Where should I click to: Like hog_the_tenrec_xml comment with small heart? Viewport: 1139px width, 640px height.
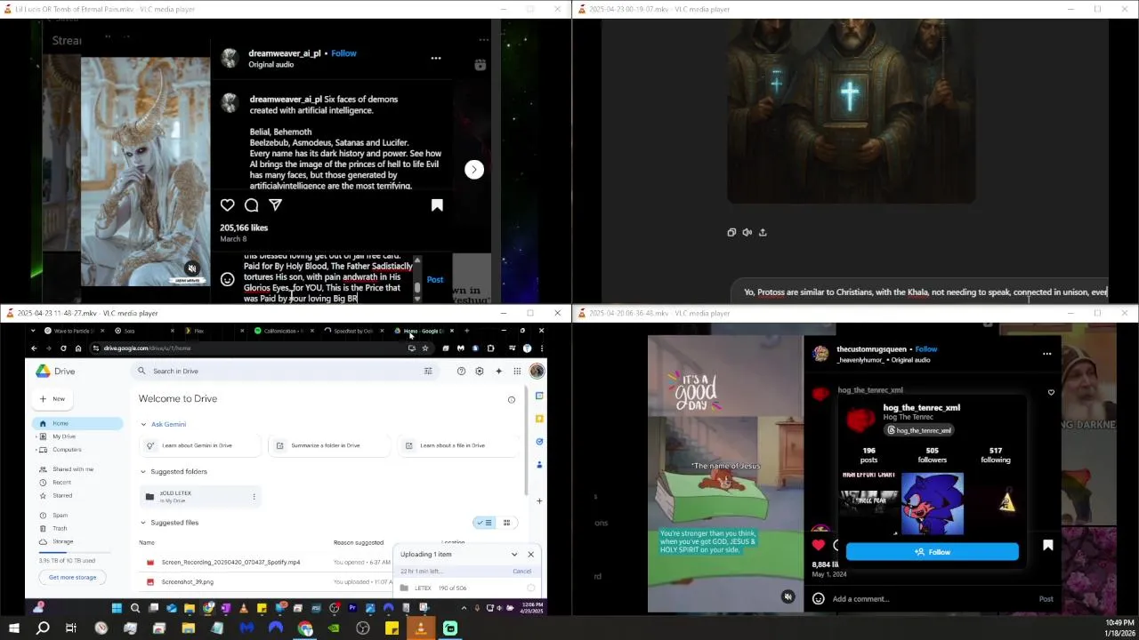pos(1051,392)
